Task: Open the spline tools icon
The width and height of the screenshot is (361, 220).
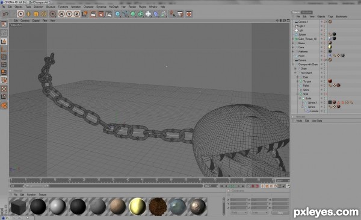Action: [x=126, y=14]
